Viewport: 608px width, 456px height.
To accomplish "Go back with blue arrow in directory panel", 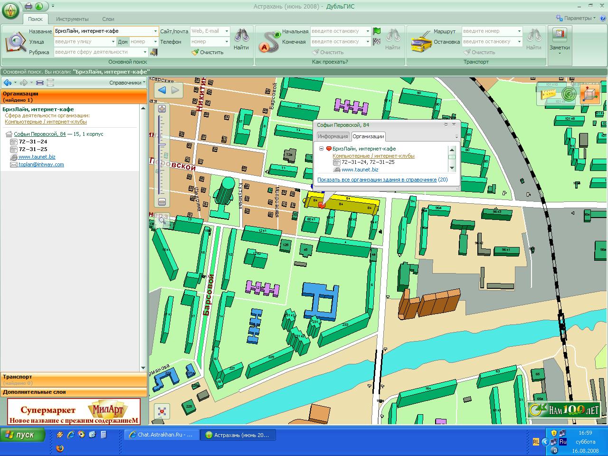I will (7, 83).
